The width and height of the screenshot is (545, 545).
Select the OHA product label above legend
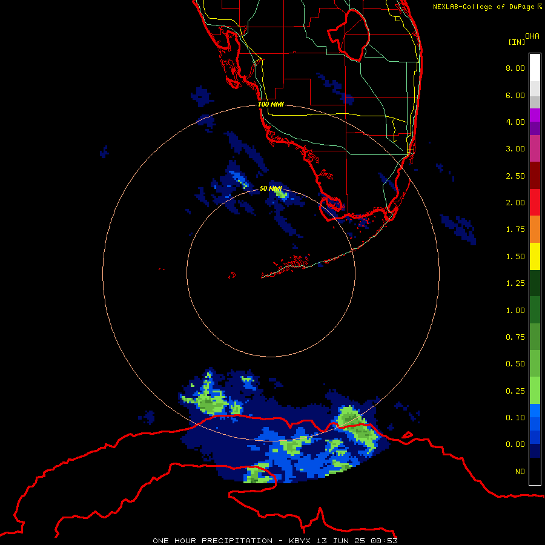532,36
